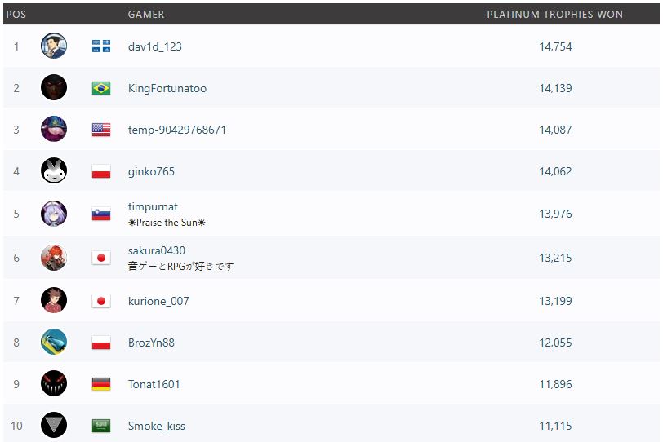Click the Brazil flag beside KingFortunatoo

[x=101, y=88]
